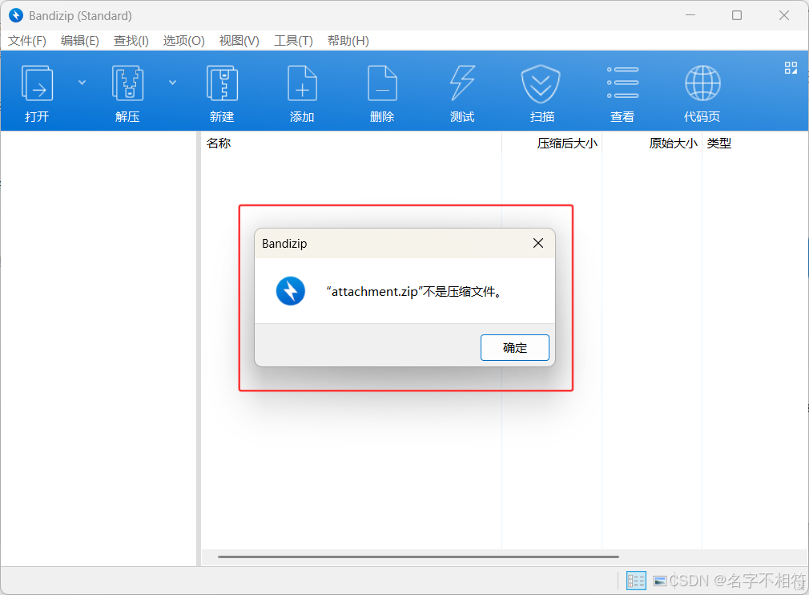
Task: Click the "attachment.zip"不是压缩文件 message text
Action: [414, 292]
